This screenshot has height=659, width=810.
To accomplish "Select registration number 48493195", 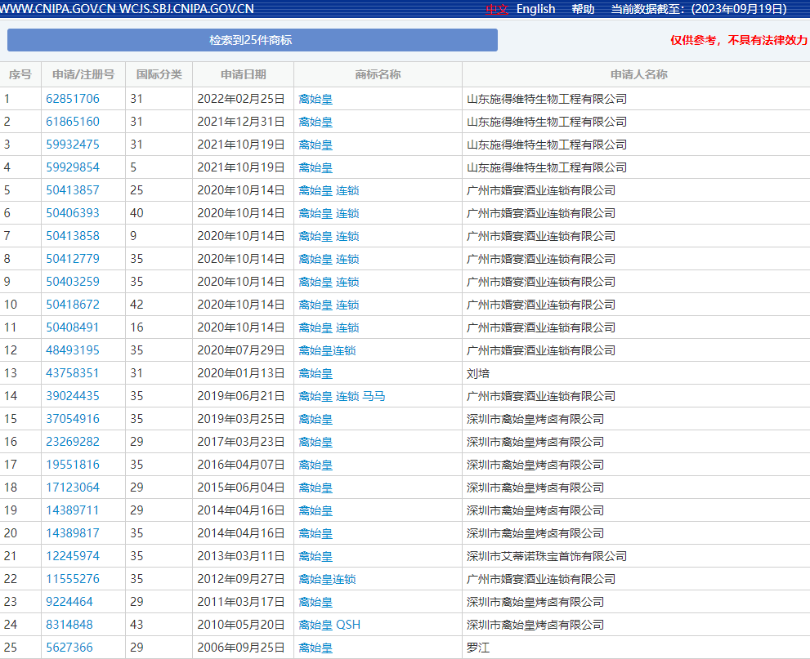I will click(x=73, y=350).
